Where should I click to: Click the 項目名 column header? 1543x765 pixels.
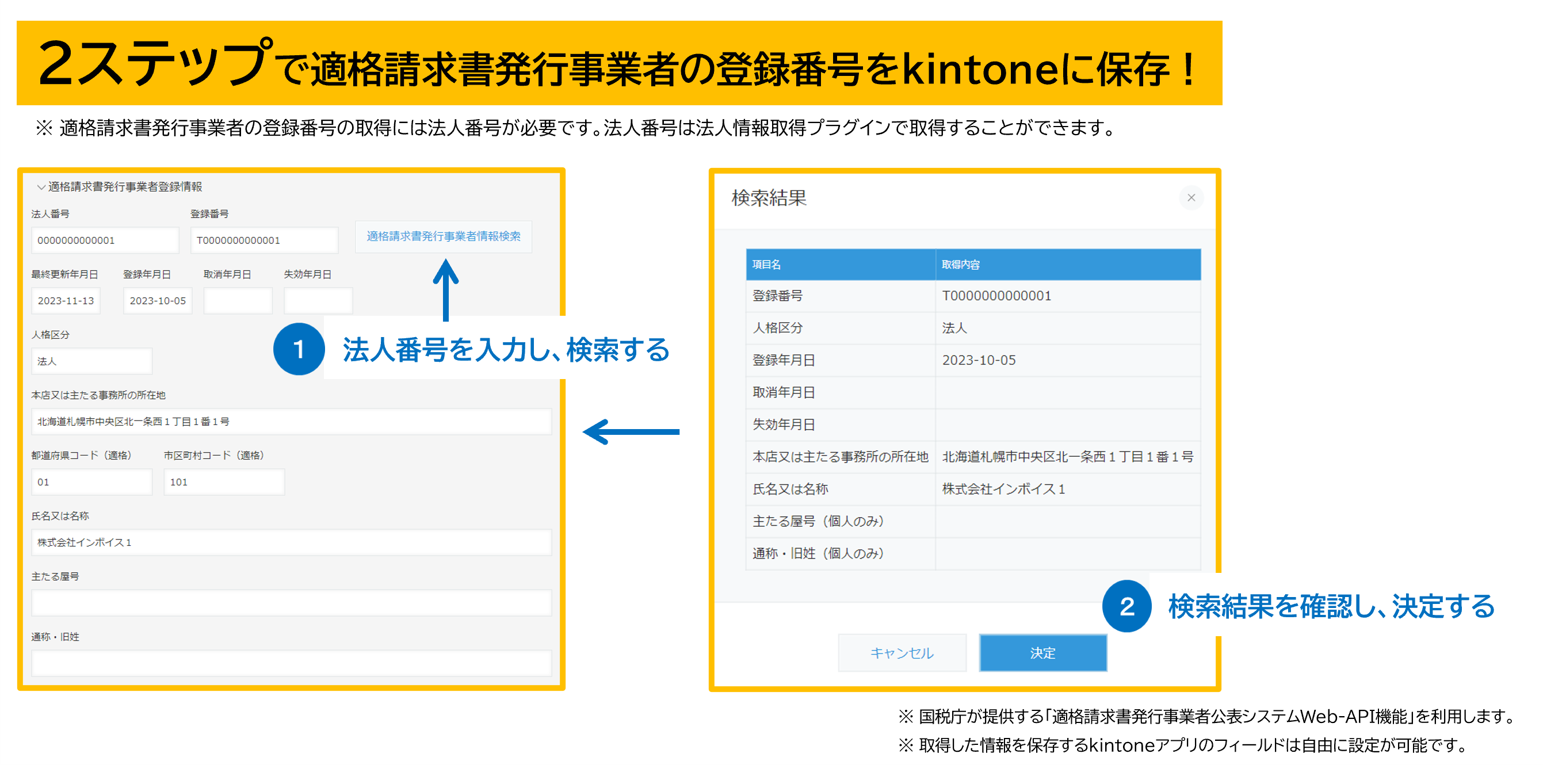(x=841, y=265)
